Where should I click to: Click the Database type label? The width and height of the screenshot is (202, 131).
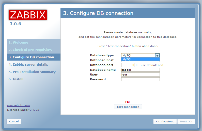point(102,55)
